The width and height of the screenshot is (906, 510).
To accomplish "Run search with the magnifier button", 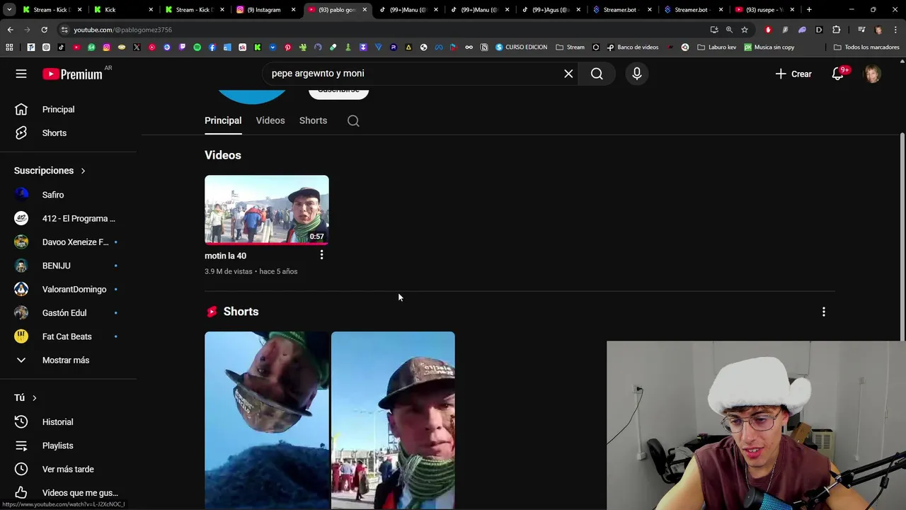I will (x=597, y=74).
